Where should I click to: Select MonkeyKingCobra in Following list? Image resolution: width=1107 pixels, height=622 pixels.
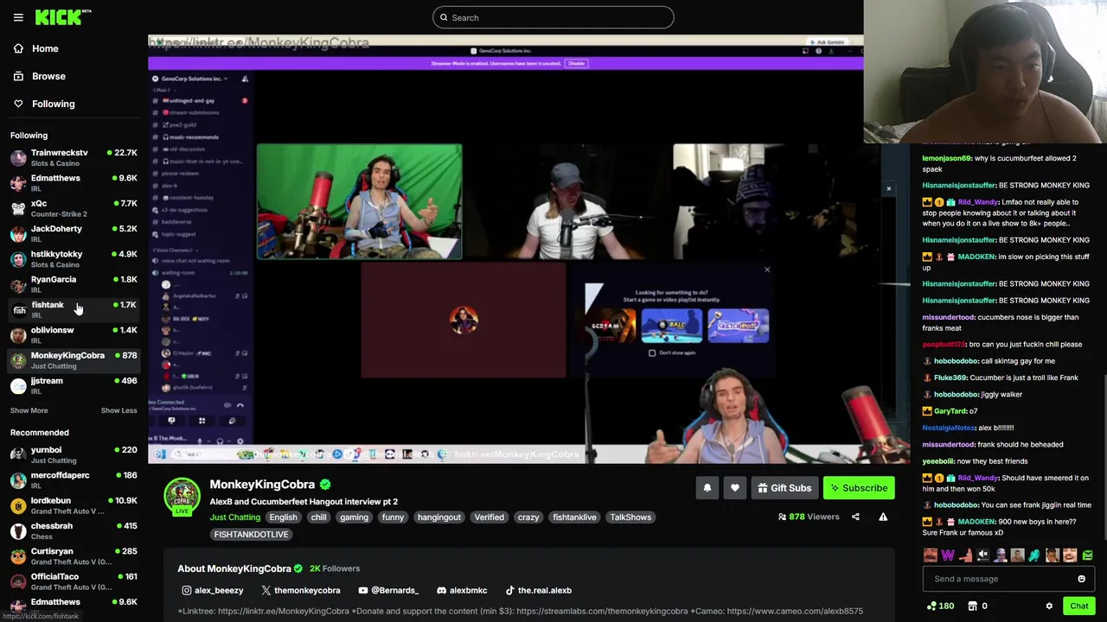(x=74, y=360)
